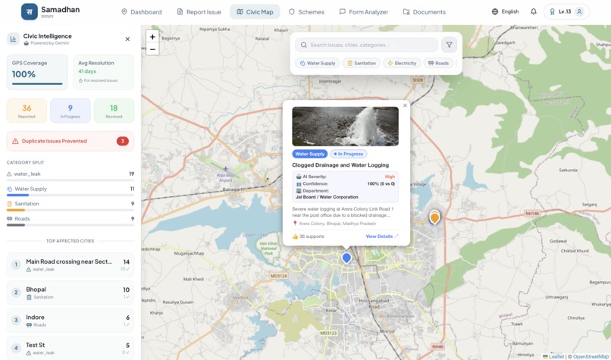Select the Civic Map tab
The image size is (611, 360).
click(x=255, y=12)
